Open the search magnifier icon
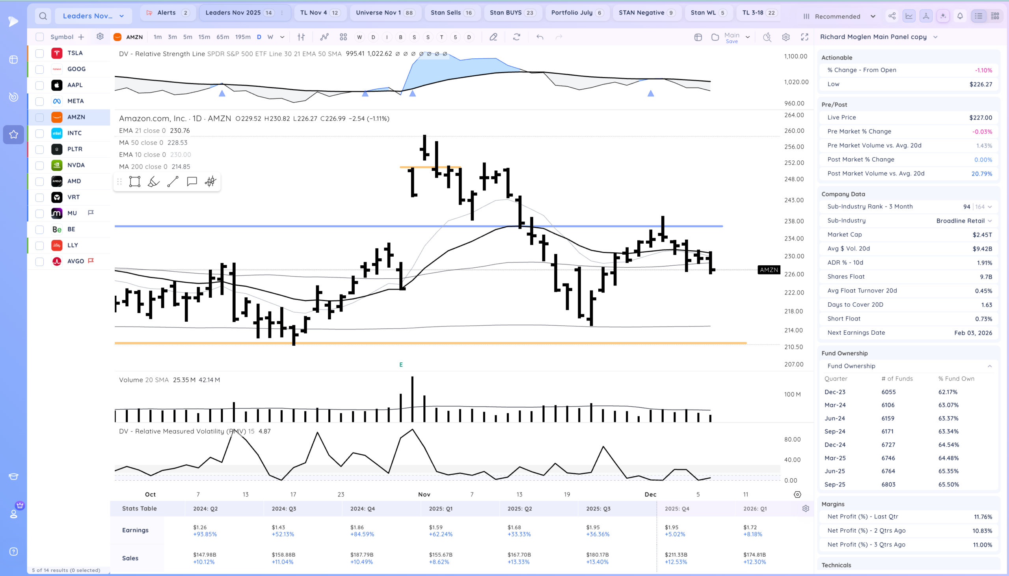Screen dimensions: 1009x576 [43, 16]
